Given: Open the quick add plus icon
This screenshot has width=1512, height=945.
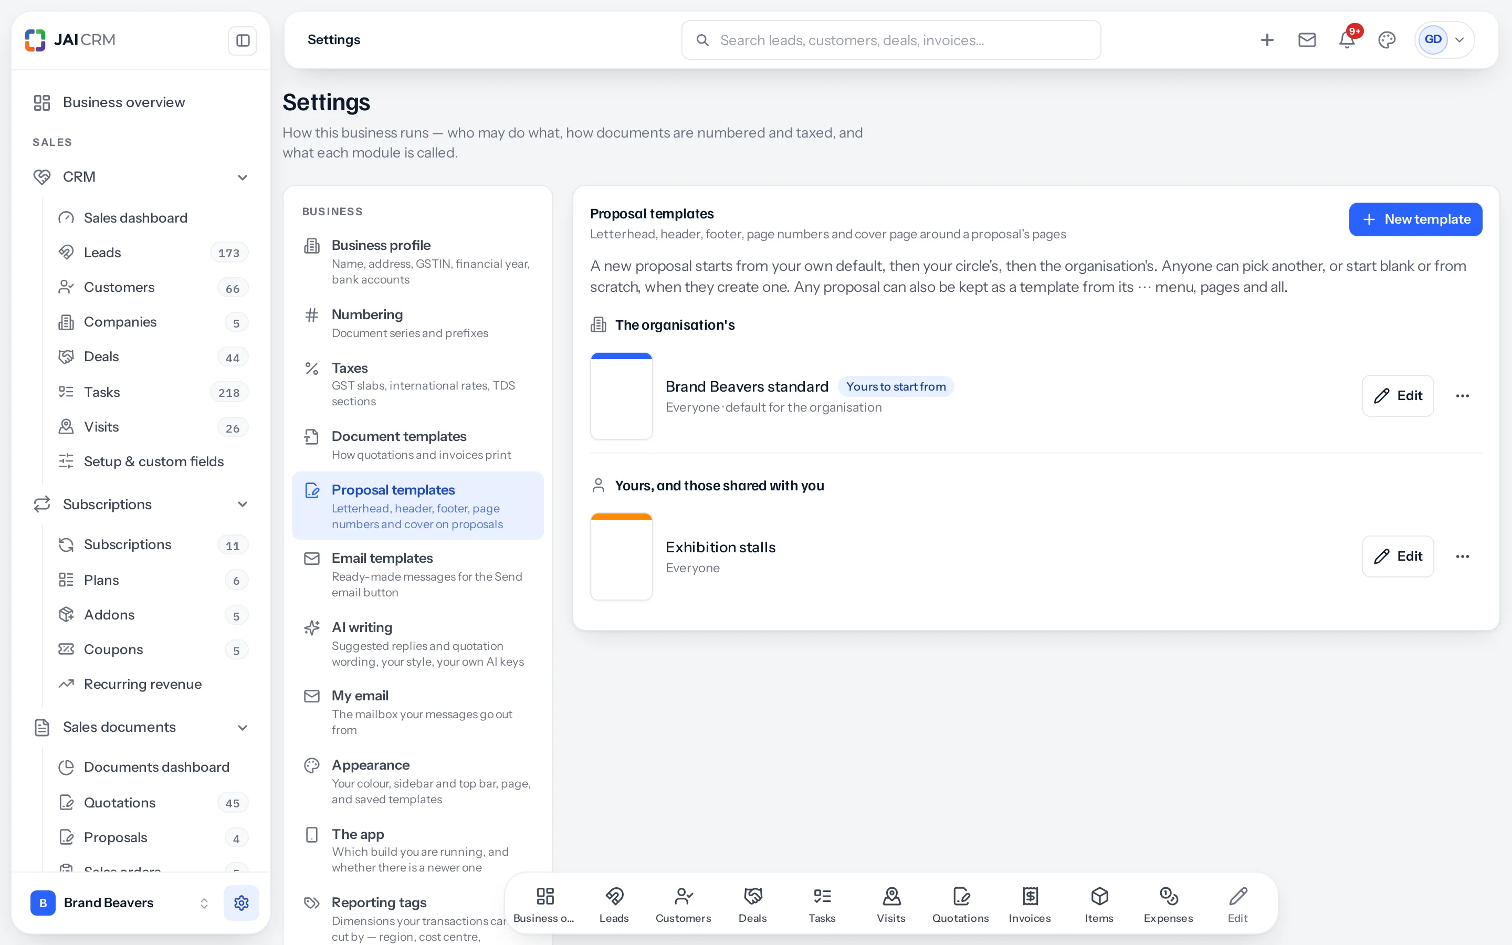Looking at the screenshot, I should [1266, 40].
